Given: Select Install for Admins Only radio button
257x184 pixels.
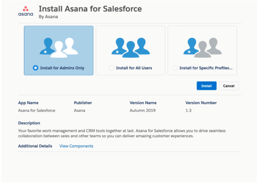Looking at the screenshot, I should tap(36, 68).
